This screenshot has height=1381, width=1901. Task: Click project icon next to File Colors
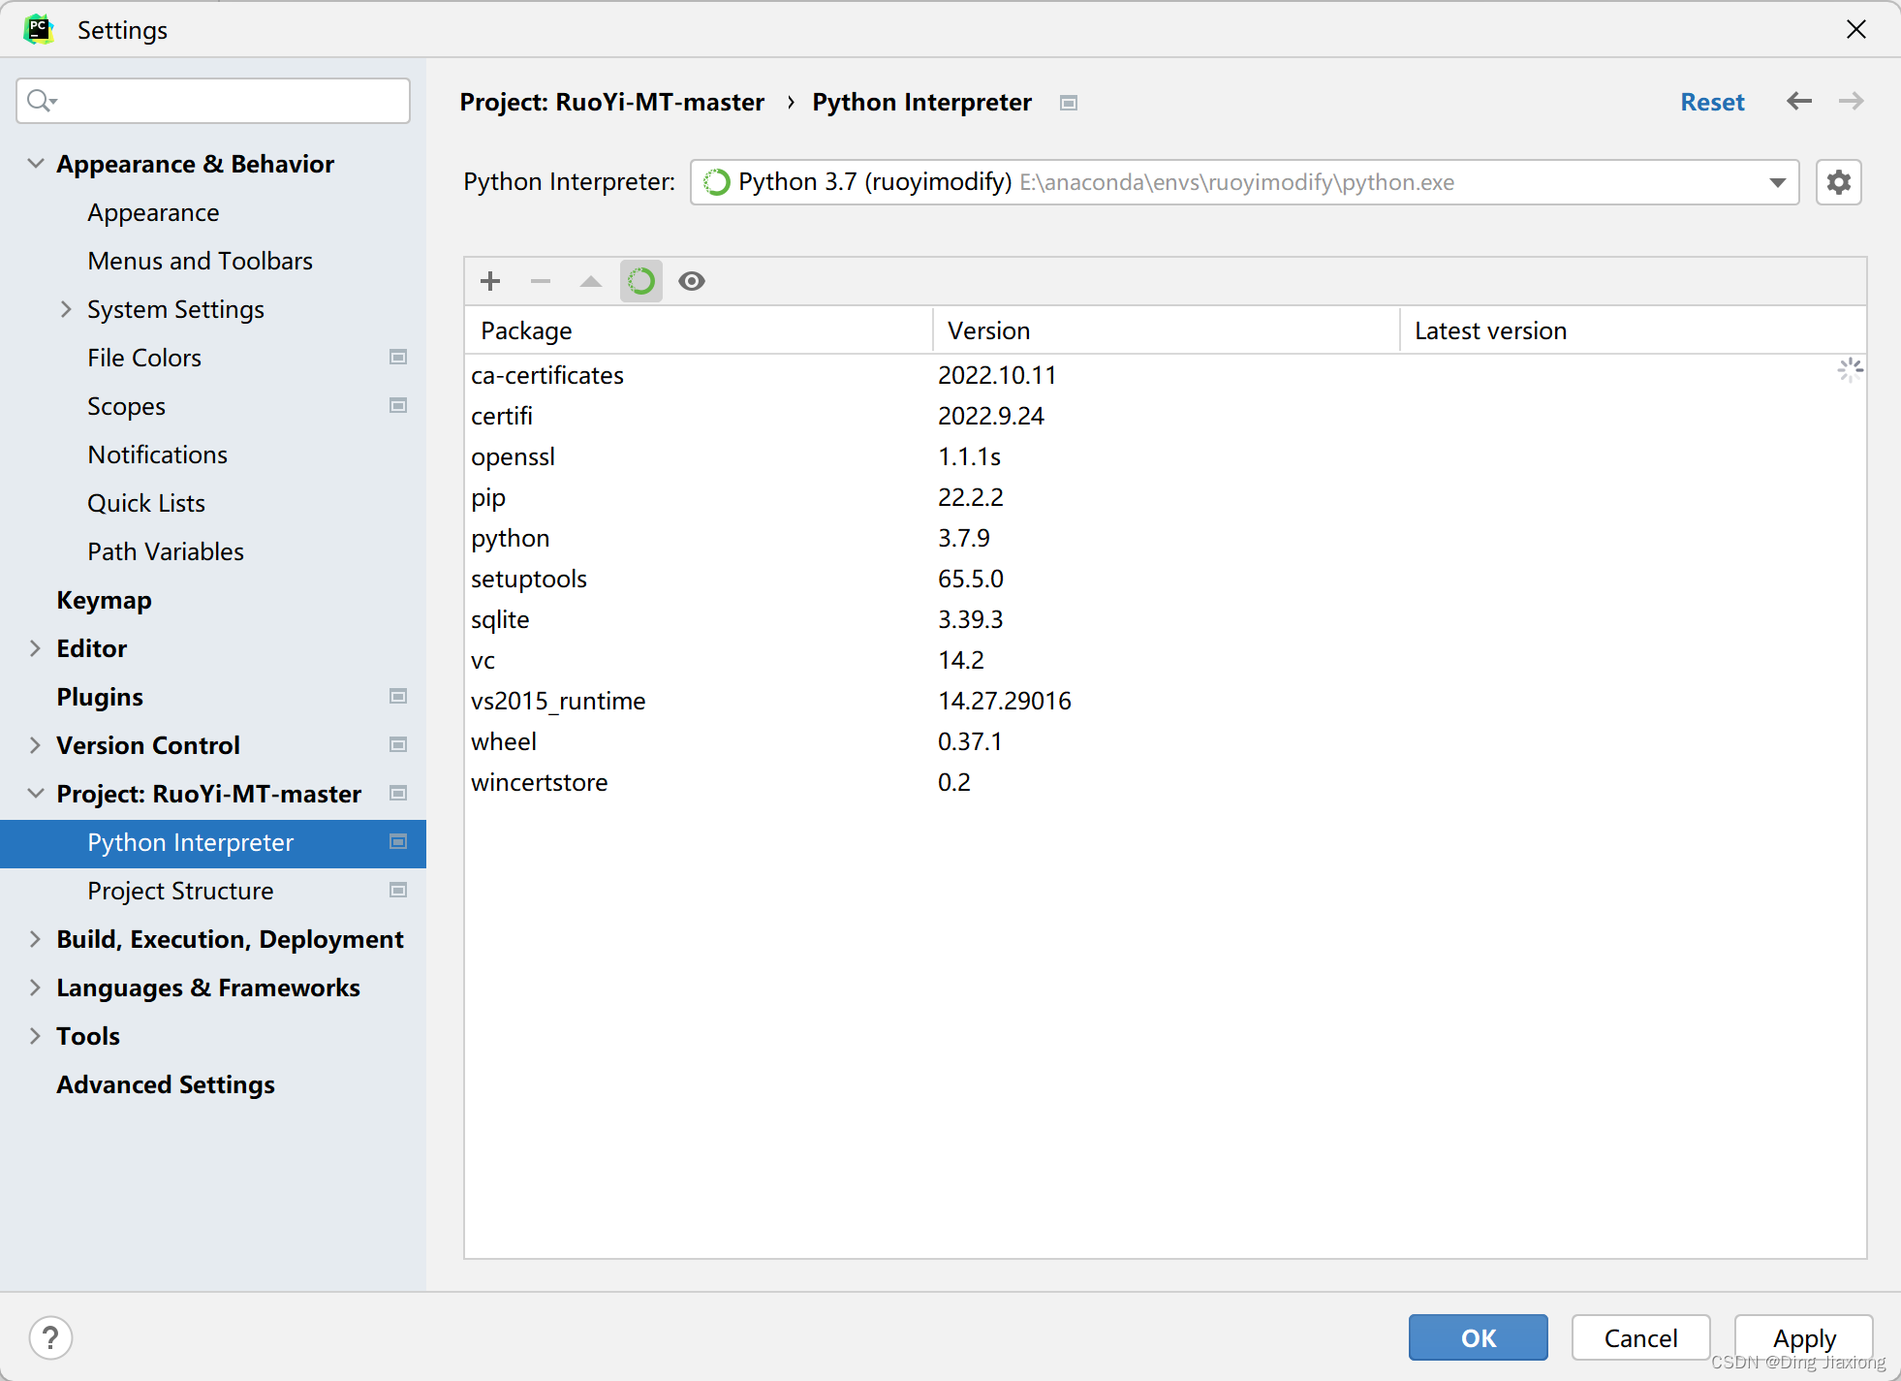398,358
